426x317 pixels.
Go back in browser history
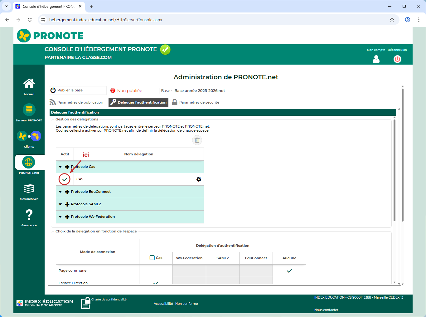7,20
